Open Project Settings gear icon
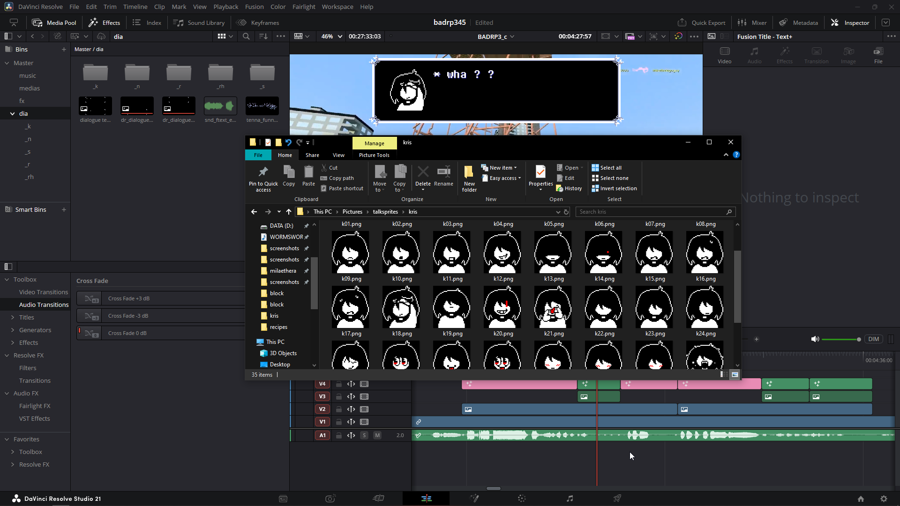900x506 pixels. pyautogui.click(x=884, y=499)
